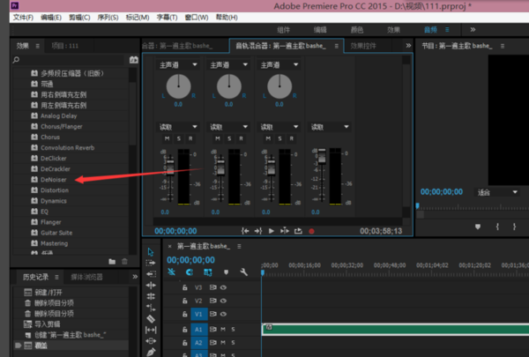
Task: Play the sequence in audio mixer
Action: tap(272, 231)
